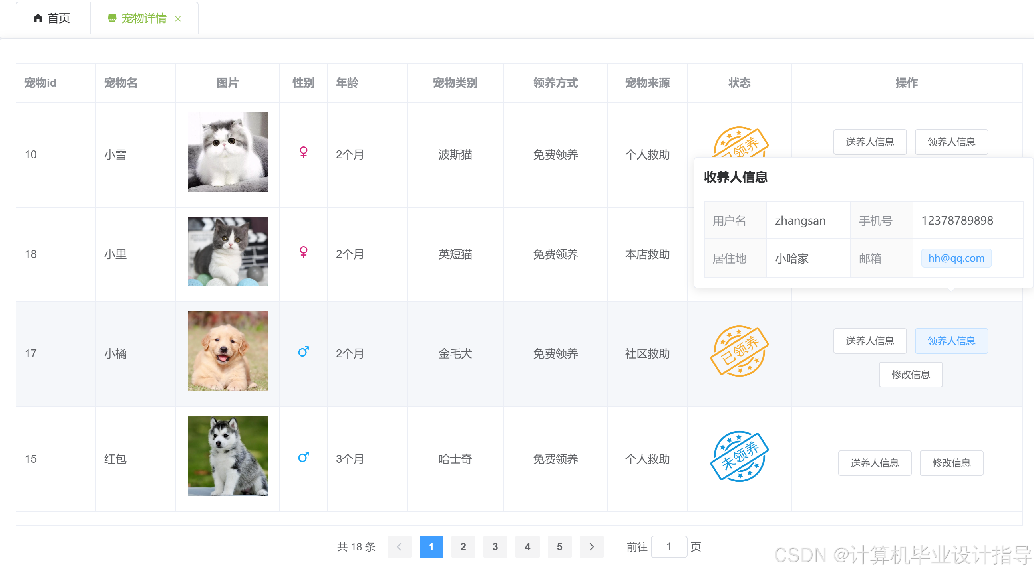Open the British shorthair photo of 小里
Screen dimensions: 1034x572
point(228,252)
